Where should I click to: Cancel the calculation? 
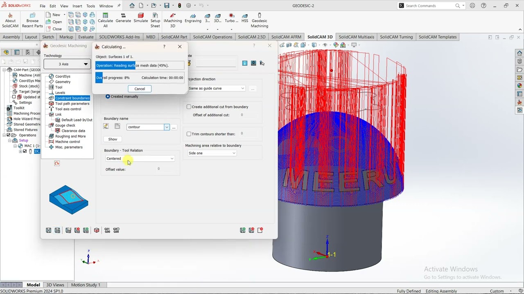coord(140,89)
